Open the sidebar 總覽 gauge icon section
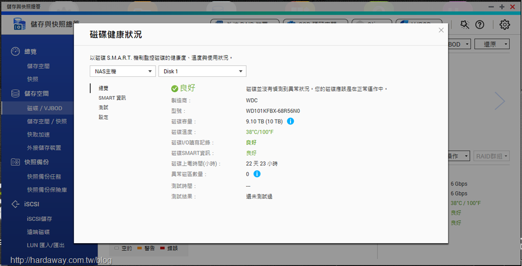The image size is (522, 266). 15,51
